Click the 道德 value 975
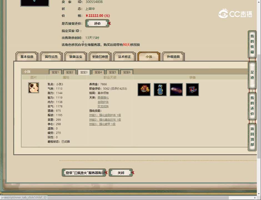This screenshot has width=261, height=200. point(58,111)
